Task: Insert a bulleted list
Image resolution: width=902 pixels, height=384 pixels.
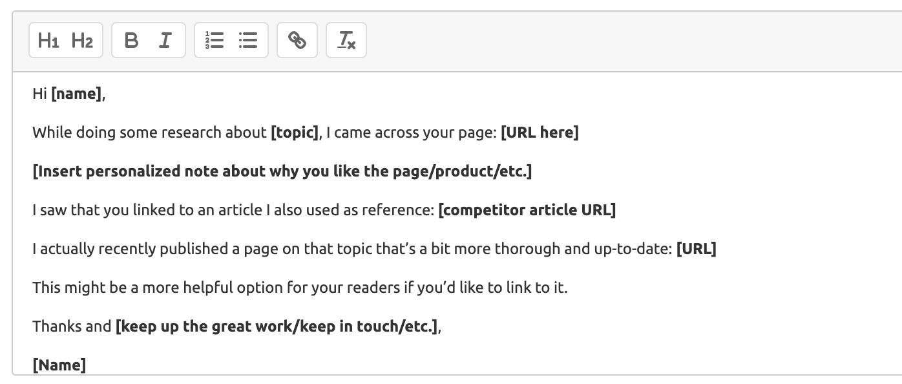Action: click(248, 41)
